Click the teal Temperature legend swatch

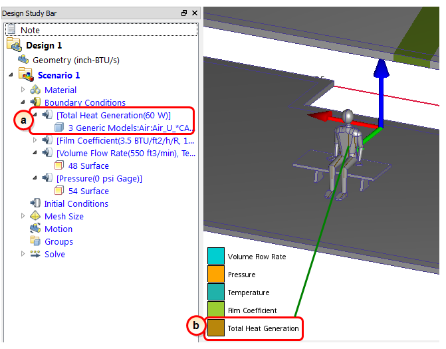(216, 292)
